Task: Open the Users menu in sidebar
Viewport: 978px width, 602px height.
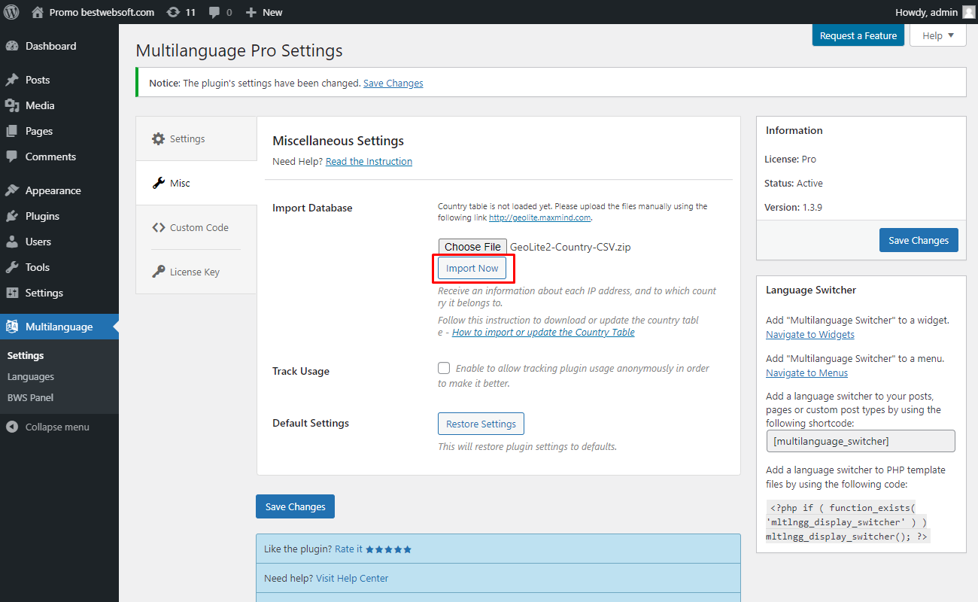Action: point(59,242)
